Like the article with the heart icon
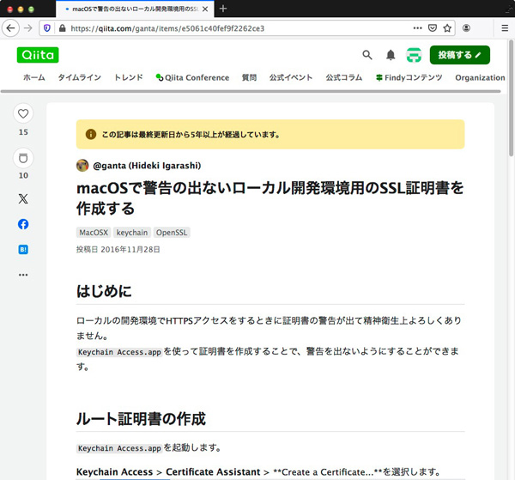The width and height of the screenshot is (515, 480). tap(23, 113)
